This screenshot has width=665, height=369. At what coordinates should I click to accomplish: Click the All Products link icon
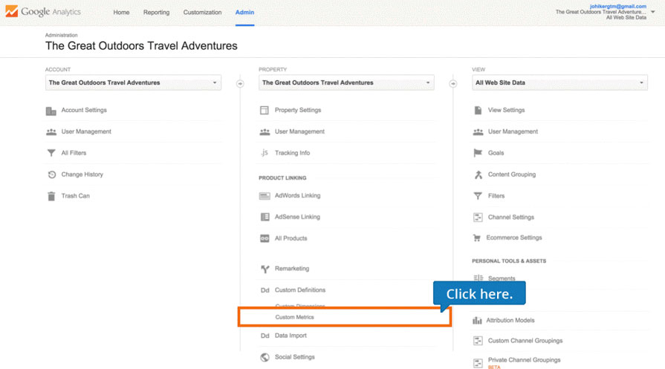coord(265,238)
